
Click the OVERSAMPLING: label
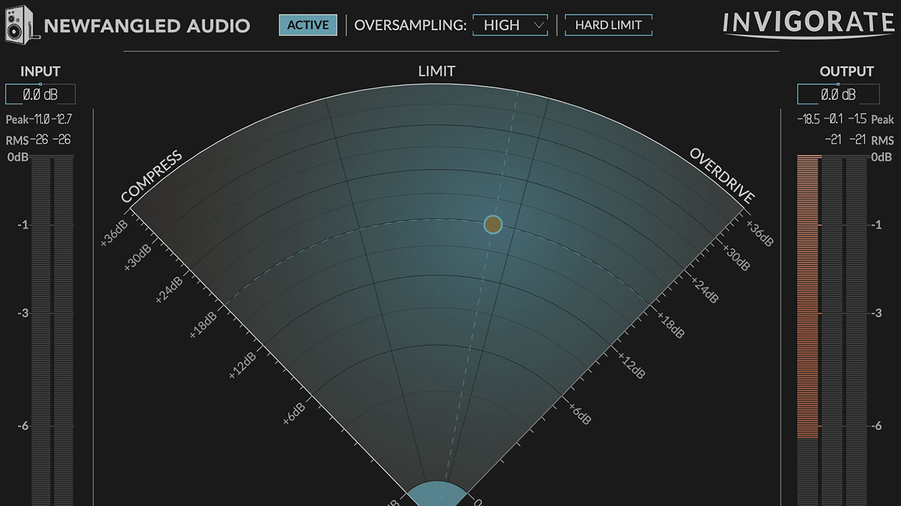click(410, 25)
